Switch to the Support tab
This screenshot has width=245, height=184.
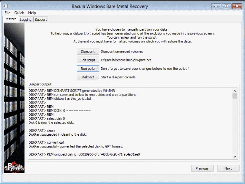[41, 20]
